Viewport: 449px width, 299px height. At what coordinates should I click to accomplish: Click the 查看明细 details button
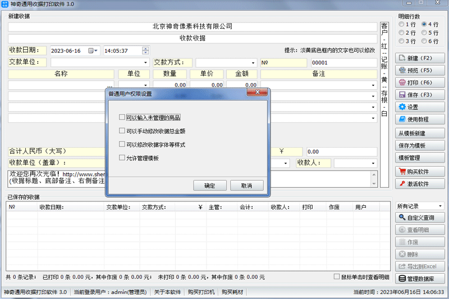point(420,230)
